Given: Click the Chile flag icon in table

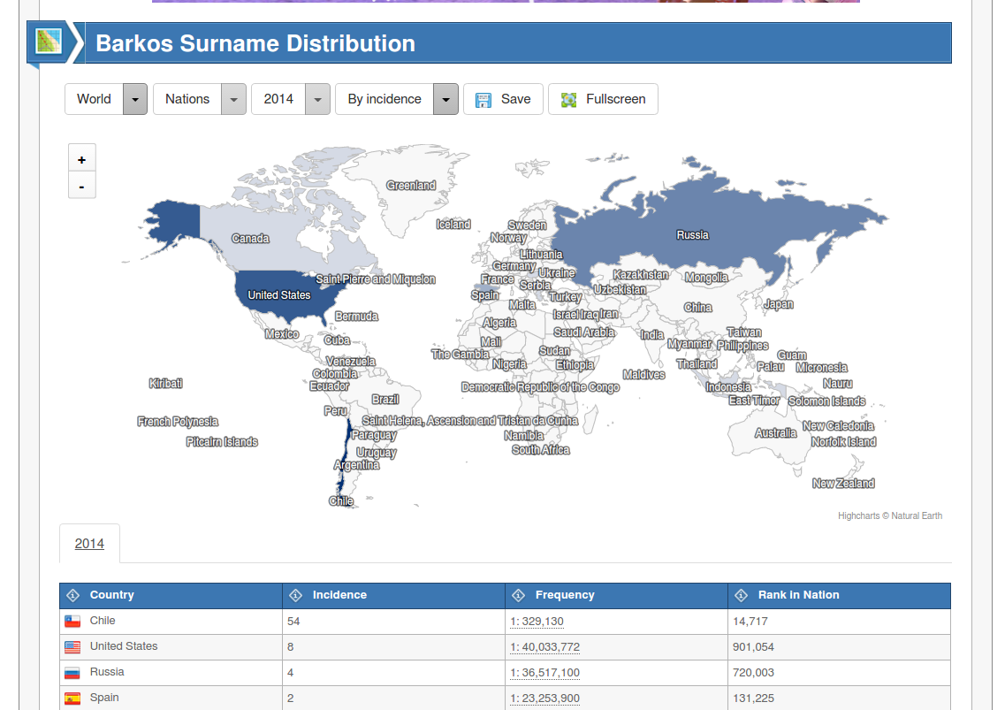Looking at the screenshot, I should coord(72,621).
